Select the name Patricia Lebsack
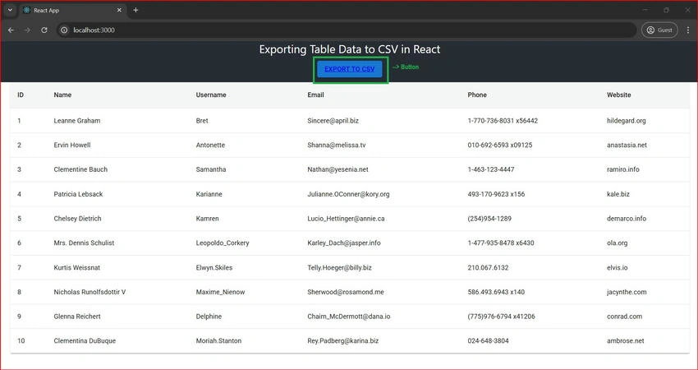This screenshot has width=698, height=370. pyautogui.click(x=78, y=194)
